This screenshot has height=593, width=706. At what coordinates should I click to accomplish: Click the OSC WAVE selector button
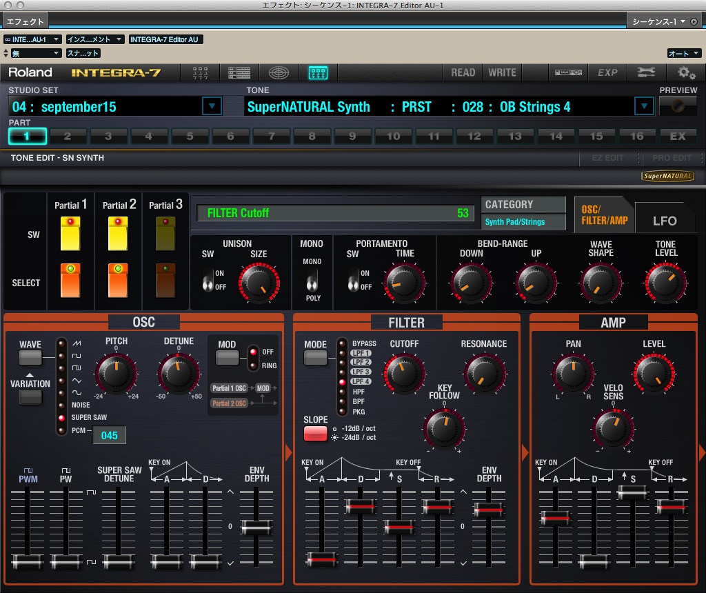coord(30,358)
